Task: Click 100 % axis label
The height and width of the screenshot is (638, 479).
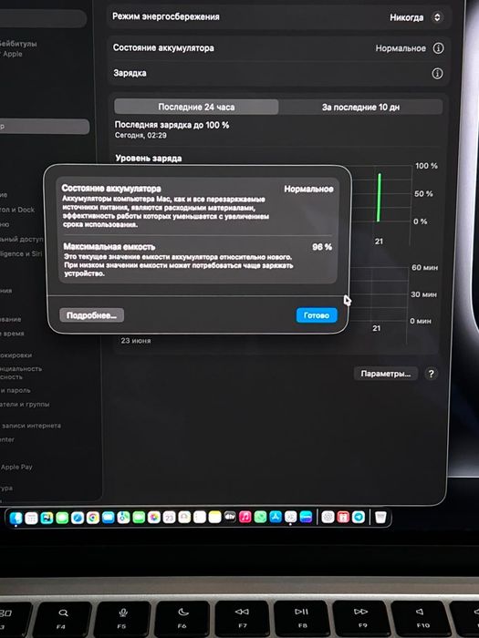Action: tap(426, 166)
